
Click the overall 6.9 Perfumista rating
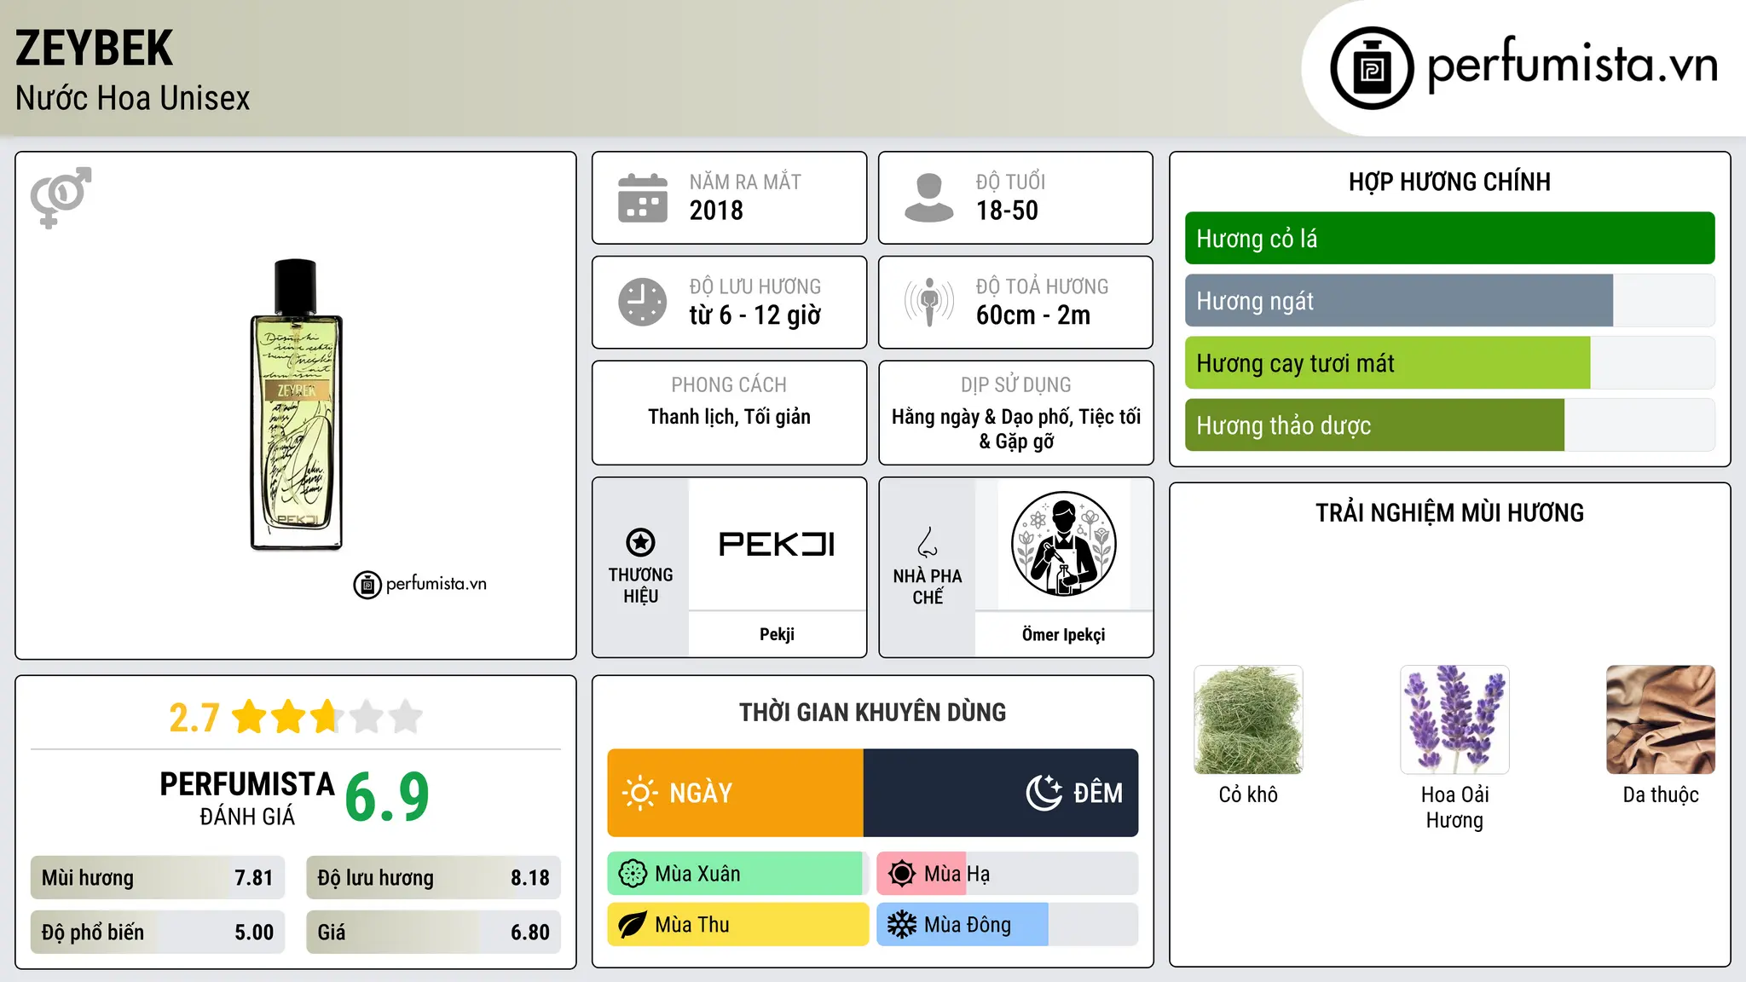[x=387, y=797]
